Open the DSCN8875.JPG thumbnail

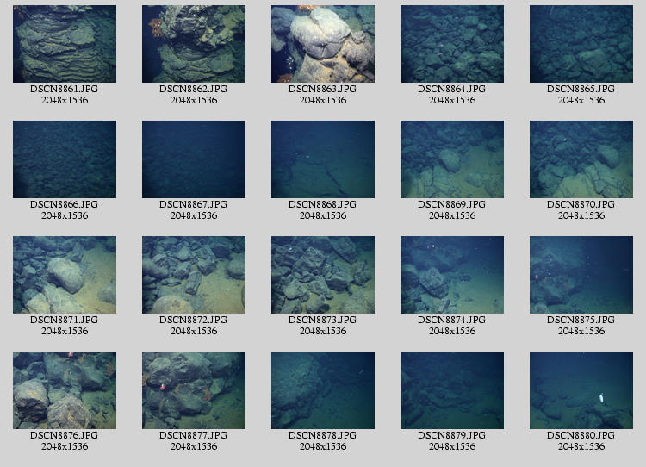tap(581, 275)
